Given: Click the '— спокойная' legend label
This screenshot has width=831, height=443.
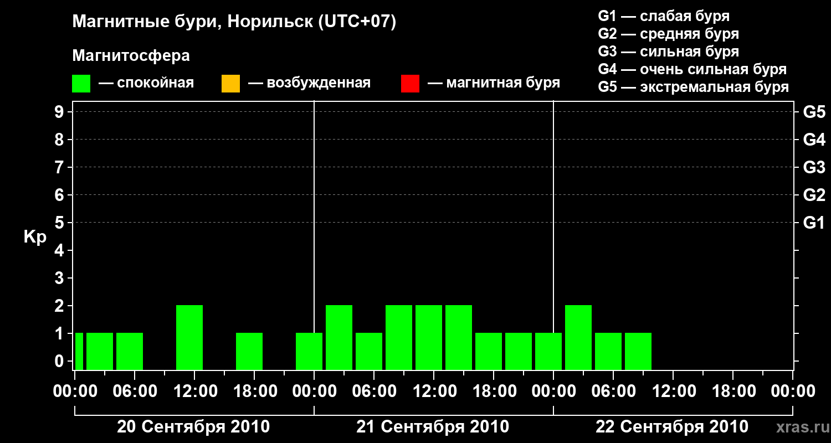Looking at the screenshot, I should coord(146,84).
